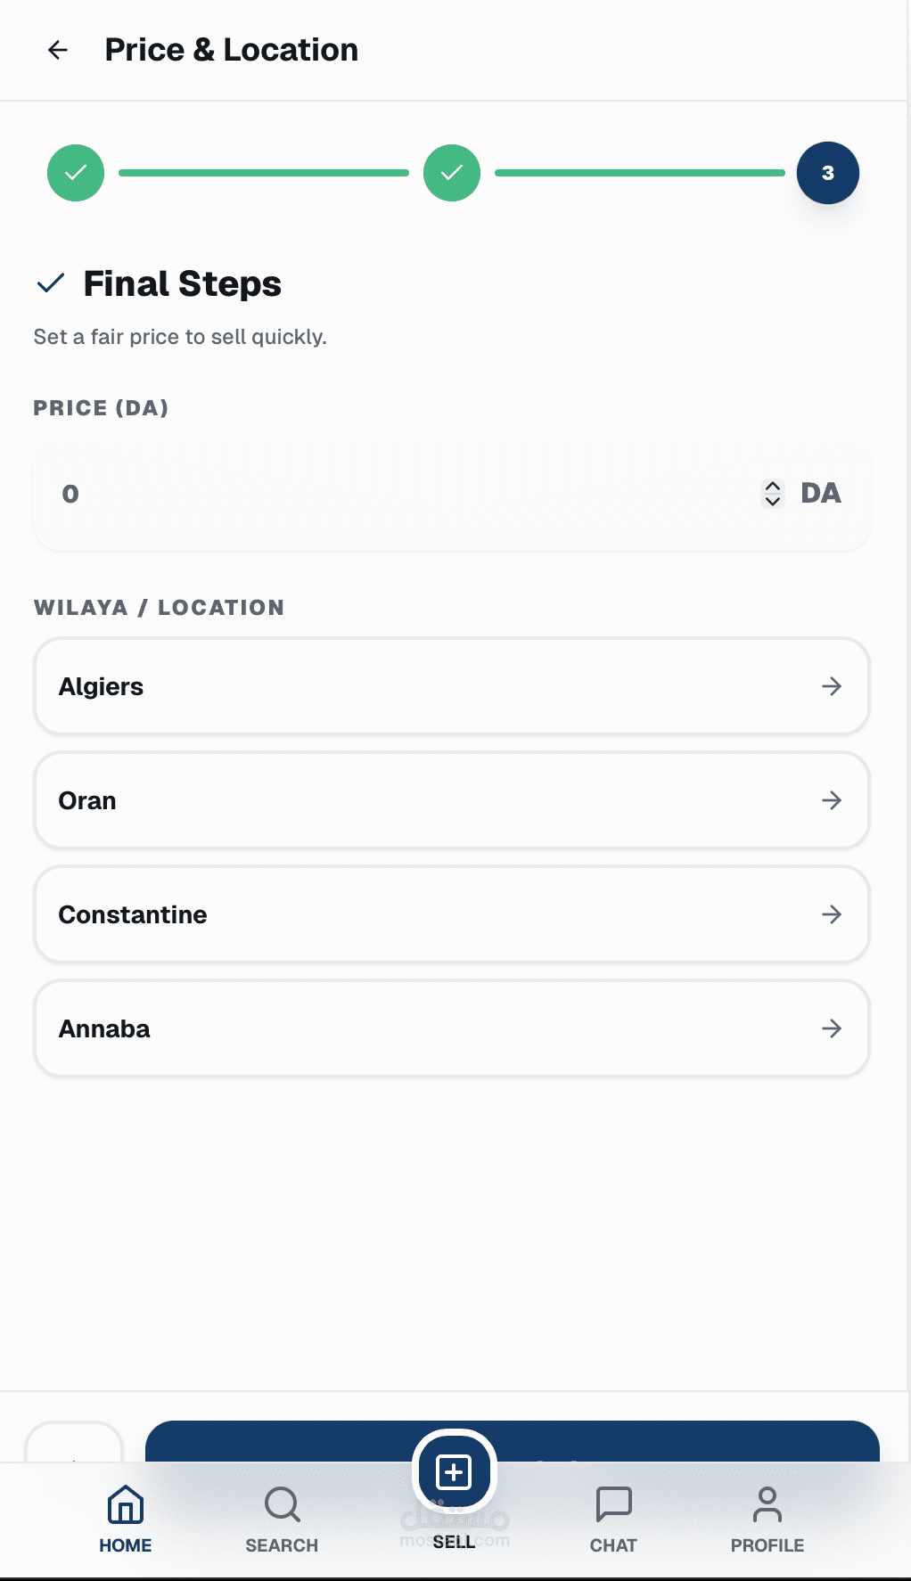Click the price stepper arrows

click(x=773, y=494)
